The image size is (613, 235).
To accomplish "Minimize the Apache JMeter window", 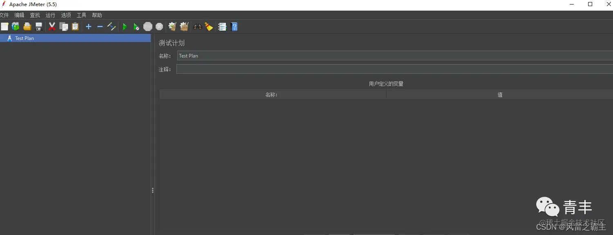I will 571,4.
